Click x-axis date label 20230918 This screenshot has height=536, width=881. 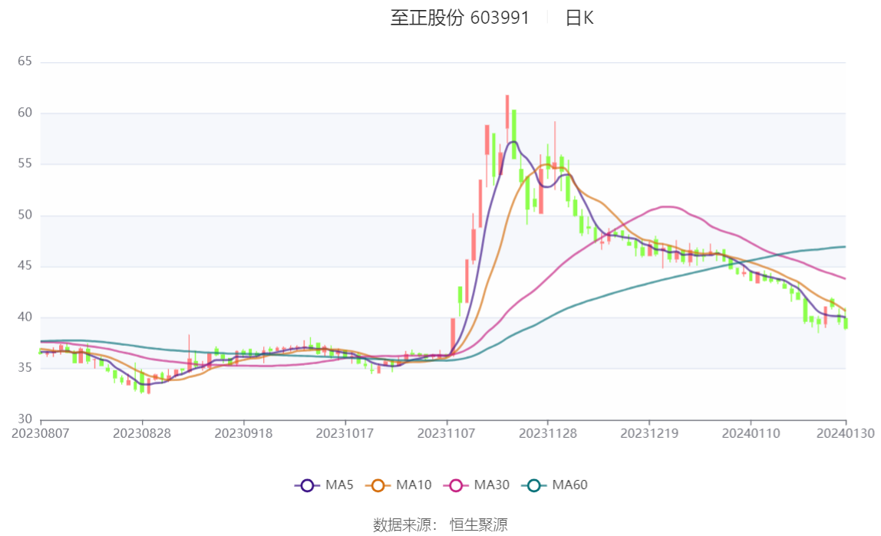(x=244, y=433)
